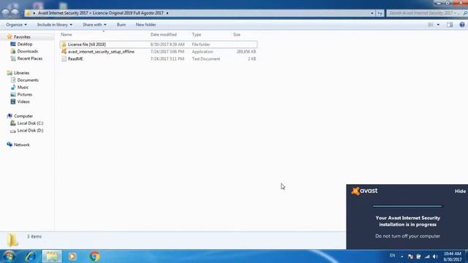The height and width of the screenshot is (263, 468).
Task: Click the 289,856 KB size cell
Action: [x=246, y=52]
